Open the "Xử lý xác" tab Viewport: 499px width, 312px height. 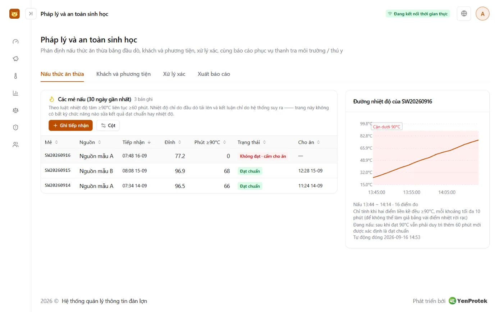point(174,74)
